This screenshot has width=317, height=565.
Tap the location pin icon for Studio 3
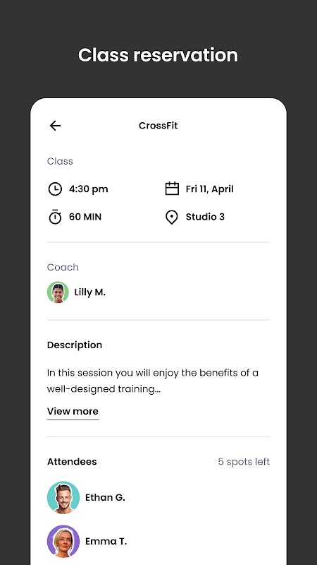pyautogui.click(x=171, y=218)
